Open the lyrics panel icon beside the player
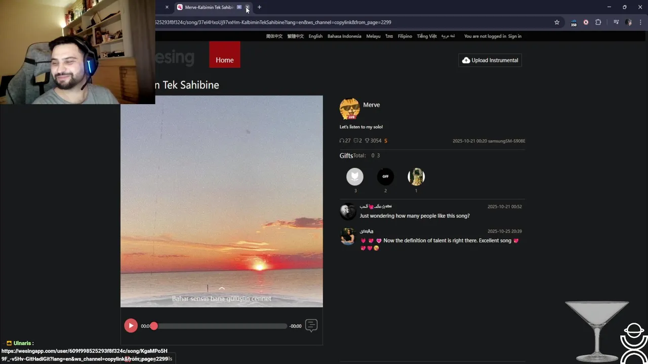648x364 pixels. (311, 326)
